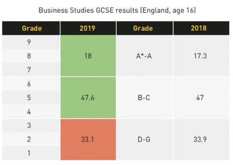Select the 2018 column header
The height and width of the screenshot is (165, 233).
[201, 28]
